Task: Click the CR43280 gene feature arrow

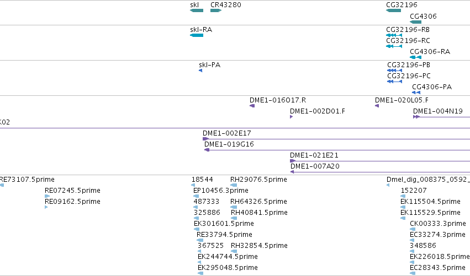Action: (216, 11)
